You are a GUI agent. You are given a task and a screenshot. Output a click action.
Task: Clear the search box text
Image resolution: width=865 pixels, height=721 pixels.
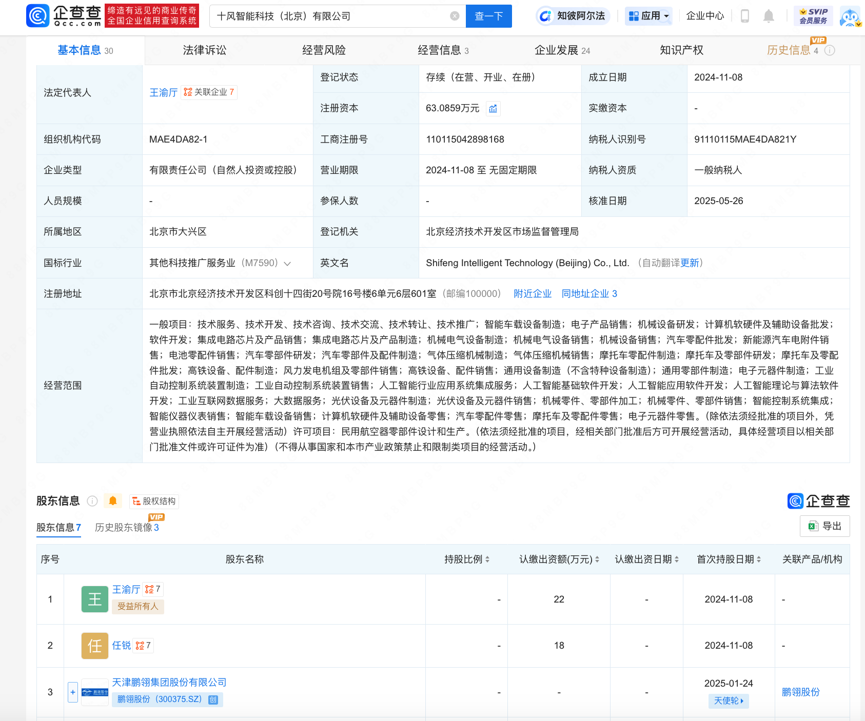[x=455, y=16]
